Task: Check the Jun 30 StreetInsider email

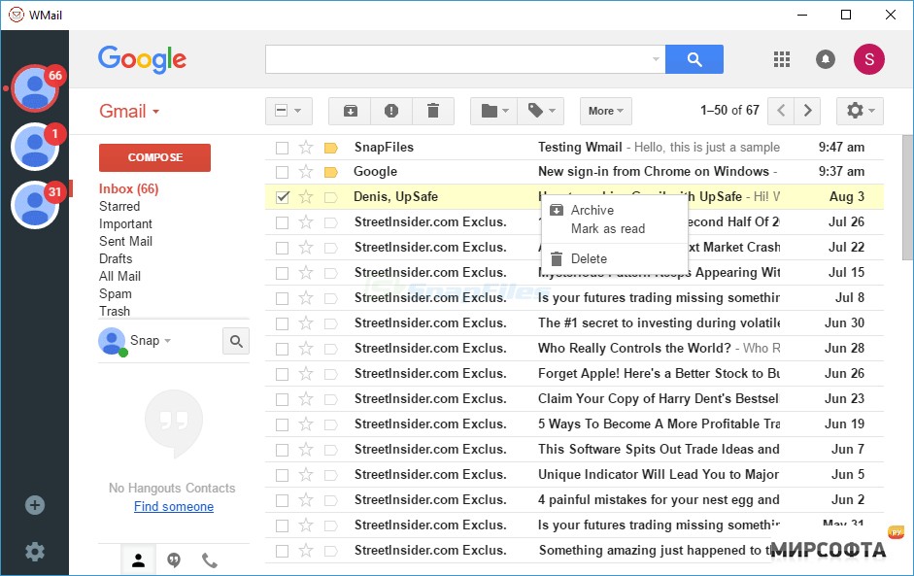Action: pyautogui.click(x=282, y=323)
